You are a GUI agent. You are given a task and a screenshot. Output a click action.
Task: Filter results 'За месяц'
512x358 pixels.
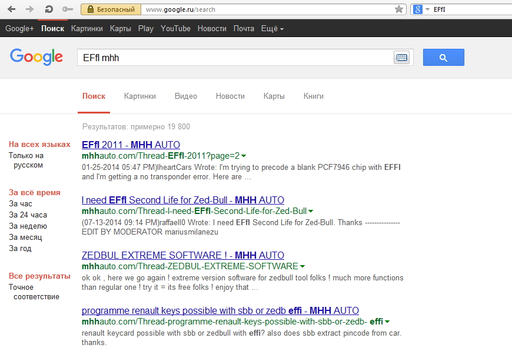click(x=25, y=237)
